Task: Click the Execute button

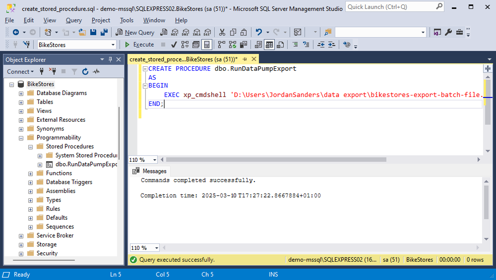Action: click(x=139, y=45)
